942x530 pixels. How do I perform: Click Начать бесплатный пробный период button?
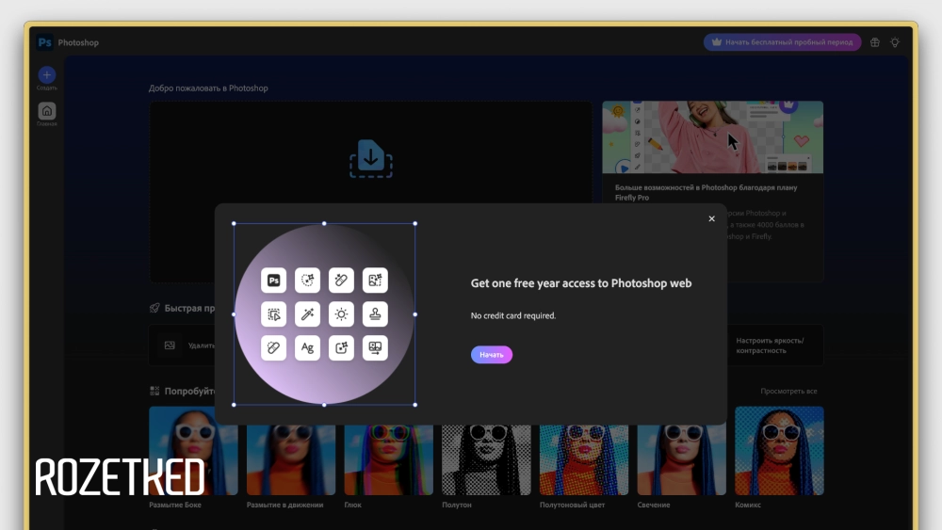[x=782, y=42]
